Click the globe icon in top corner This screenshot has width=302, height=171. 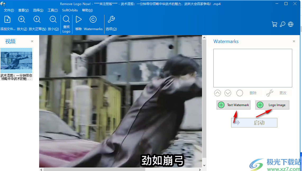pos(290,24)
